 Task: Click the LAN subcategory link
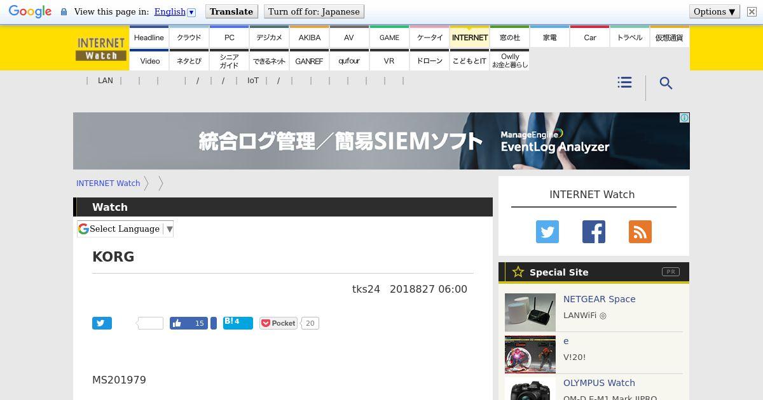point(105,81)
